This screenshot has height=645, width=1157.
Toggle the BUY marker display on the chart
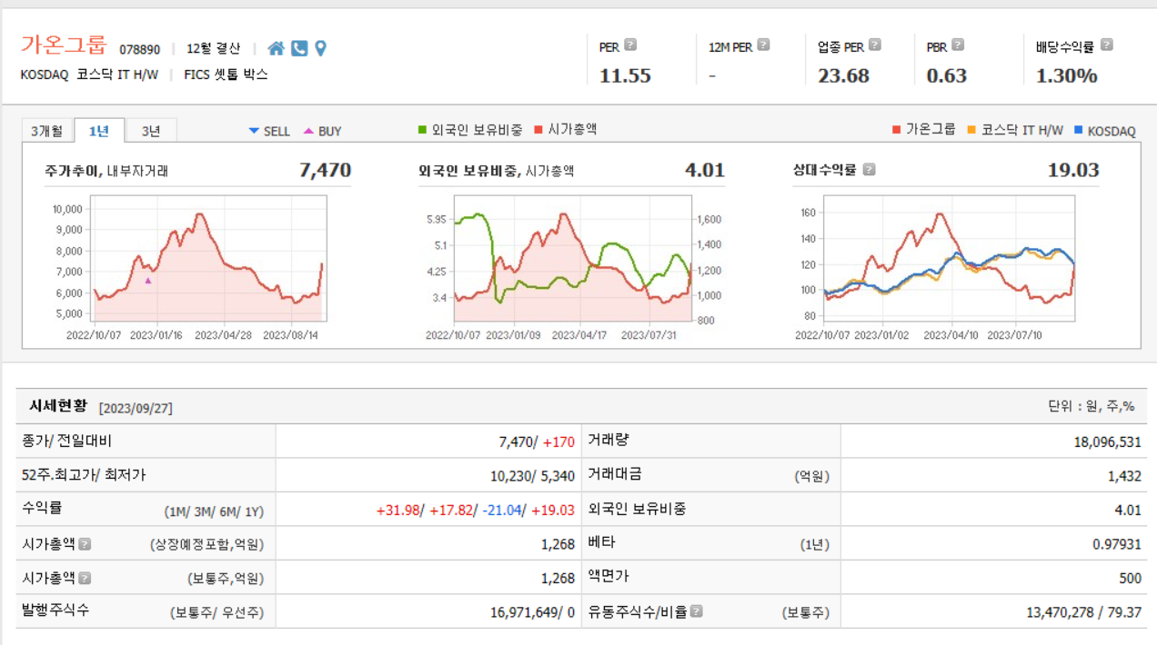point(323,131)
